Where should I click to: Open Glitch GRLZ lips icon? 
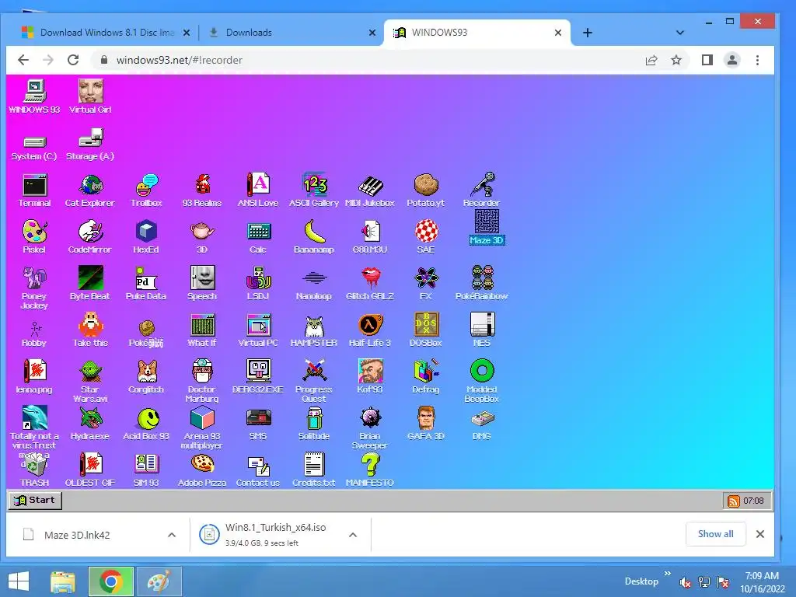(x=369, y=283)
